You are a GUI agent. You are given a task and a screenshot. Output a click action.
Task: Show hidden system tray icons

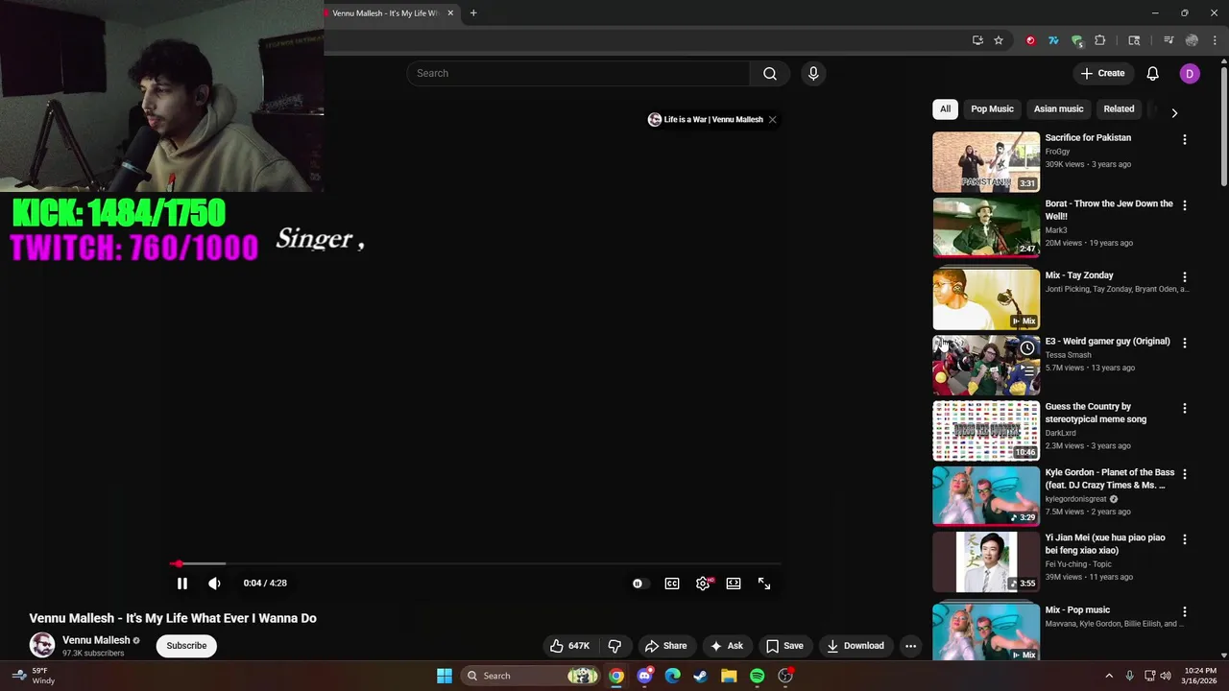(1109, 676)
